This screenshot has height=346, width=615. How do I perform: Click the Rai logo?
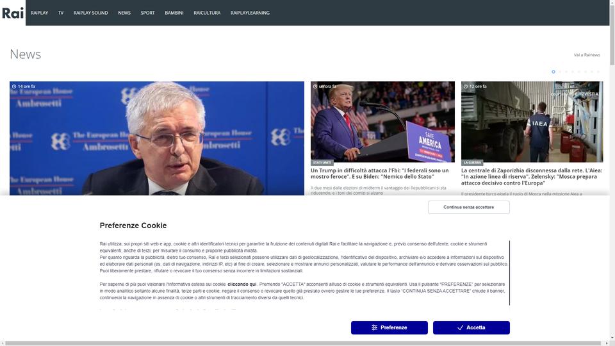(13, 13)
